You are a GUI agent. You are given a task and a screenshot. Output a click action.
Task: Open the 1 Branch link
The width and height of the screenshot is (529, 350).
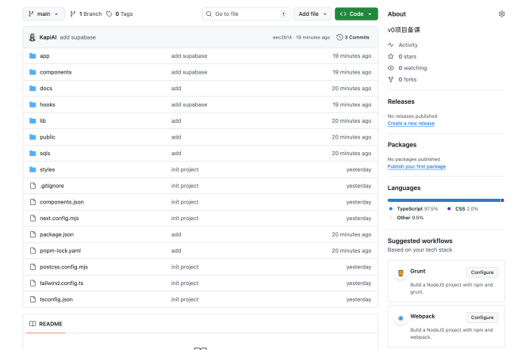click(x=86, y=13)
